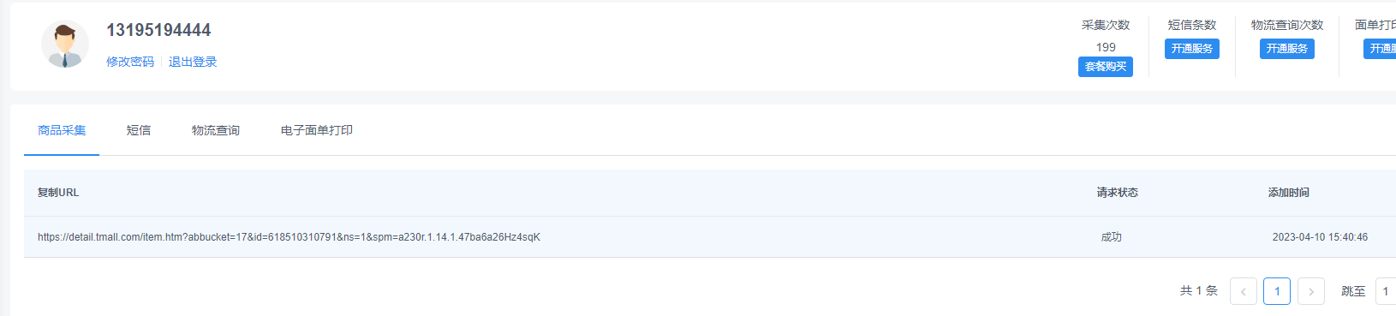The height and width of the screenshot is (316, 1396).
Task: Switch to 商品采集 tab
Action: pos(62,130)
